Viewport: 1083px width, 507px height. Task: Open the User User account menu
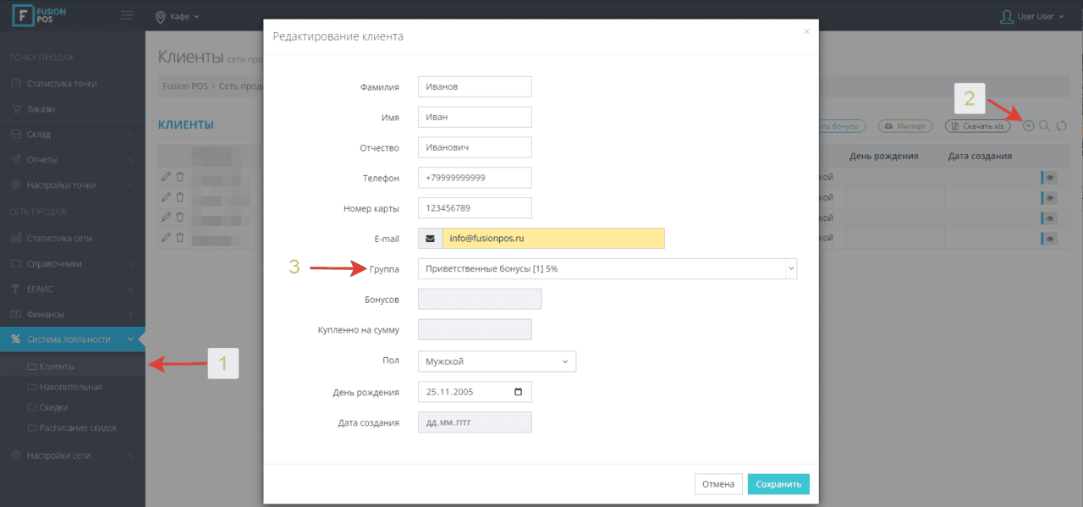coord(1032,16)
